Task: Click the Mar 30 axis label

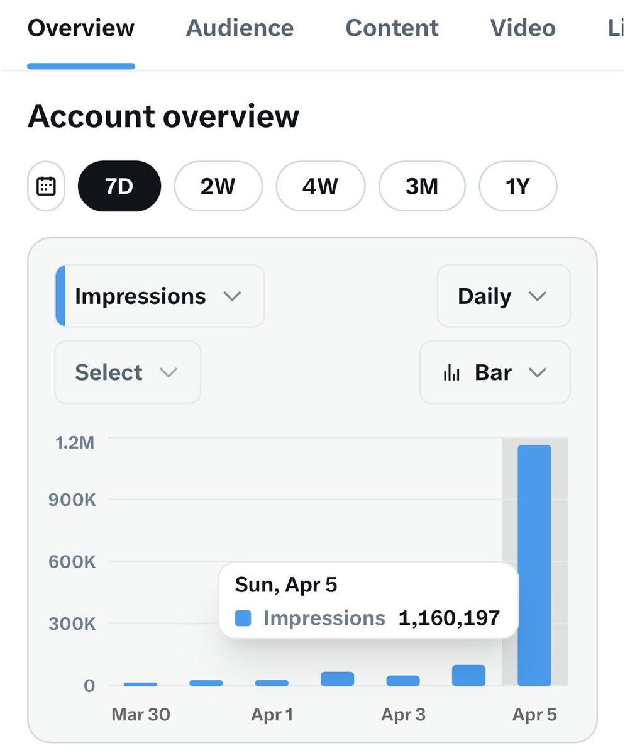Action: [x=141, y=715]
